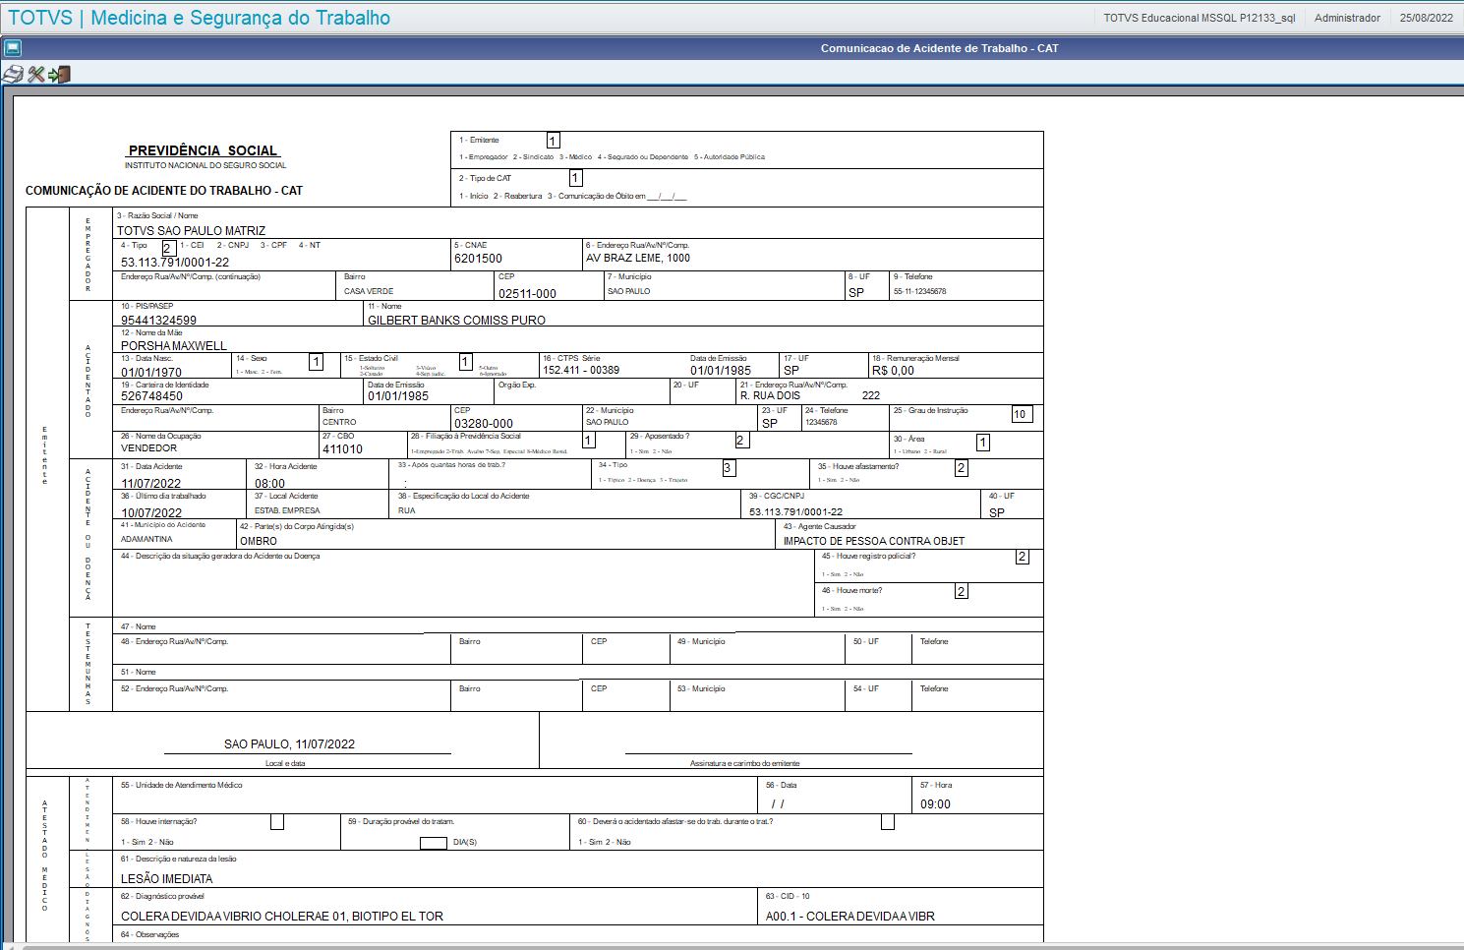This screenshot has width=1464, height=950.
Task: Click the Hora value 09:00
Action: pos(936,804)
